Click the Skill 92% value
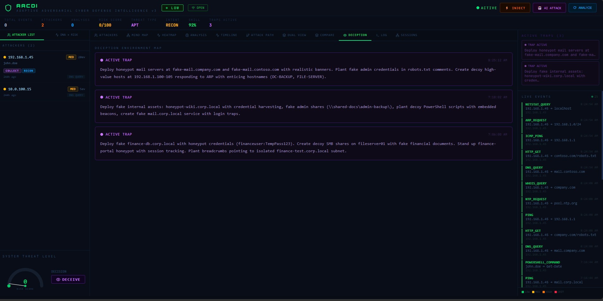603x301 pixels. coord(192,25)
